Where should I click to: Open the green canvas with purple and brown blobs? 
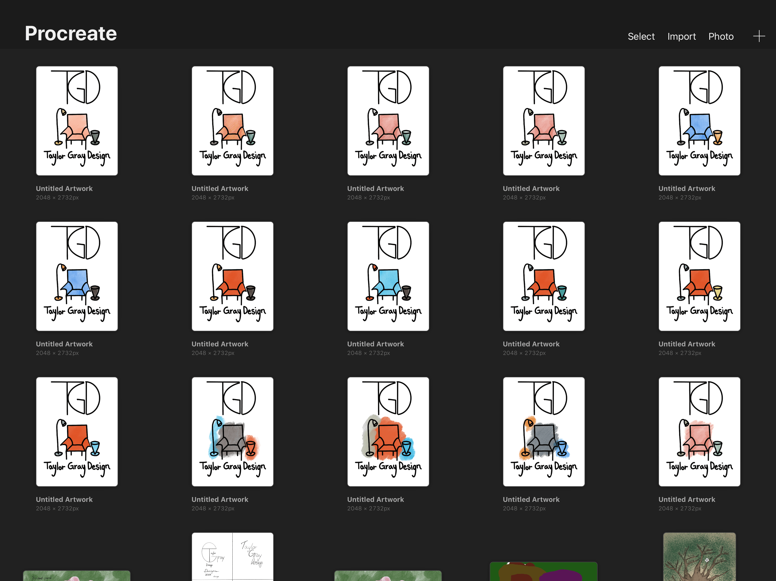543,572
